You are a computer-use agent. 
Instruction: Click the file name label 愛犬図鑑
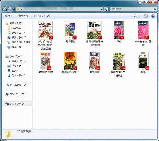point(70,41)
